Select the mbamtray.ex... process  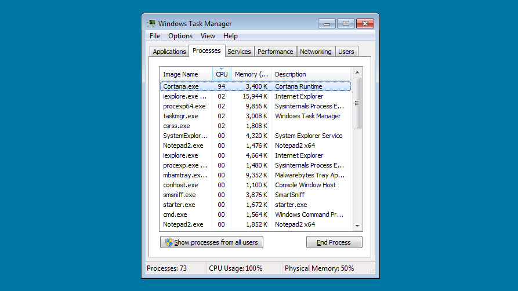click(255, 175)
